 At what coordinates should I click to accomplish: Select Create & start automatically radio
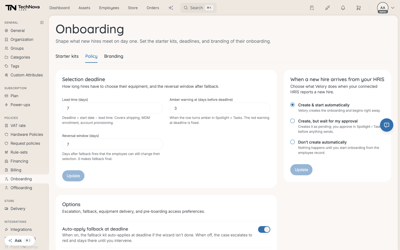(292, 105)
